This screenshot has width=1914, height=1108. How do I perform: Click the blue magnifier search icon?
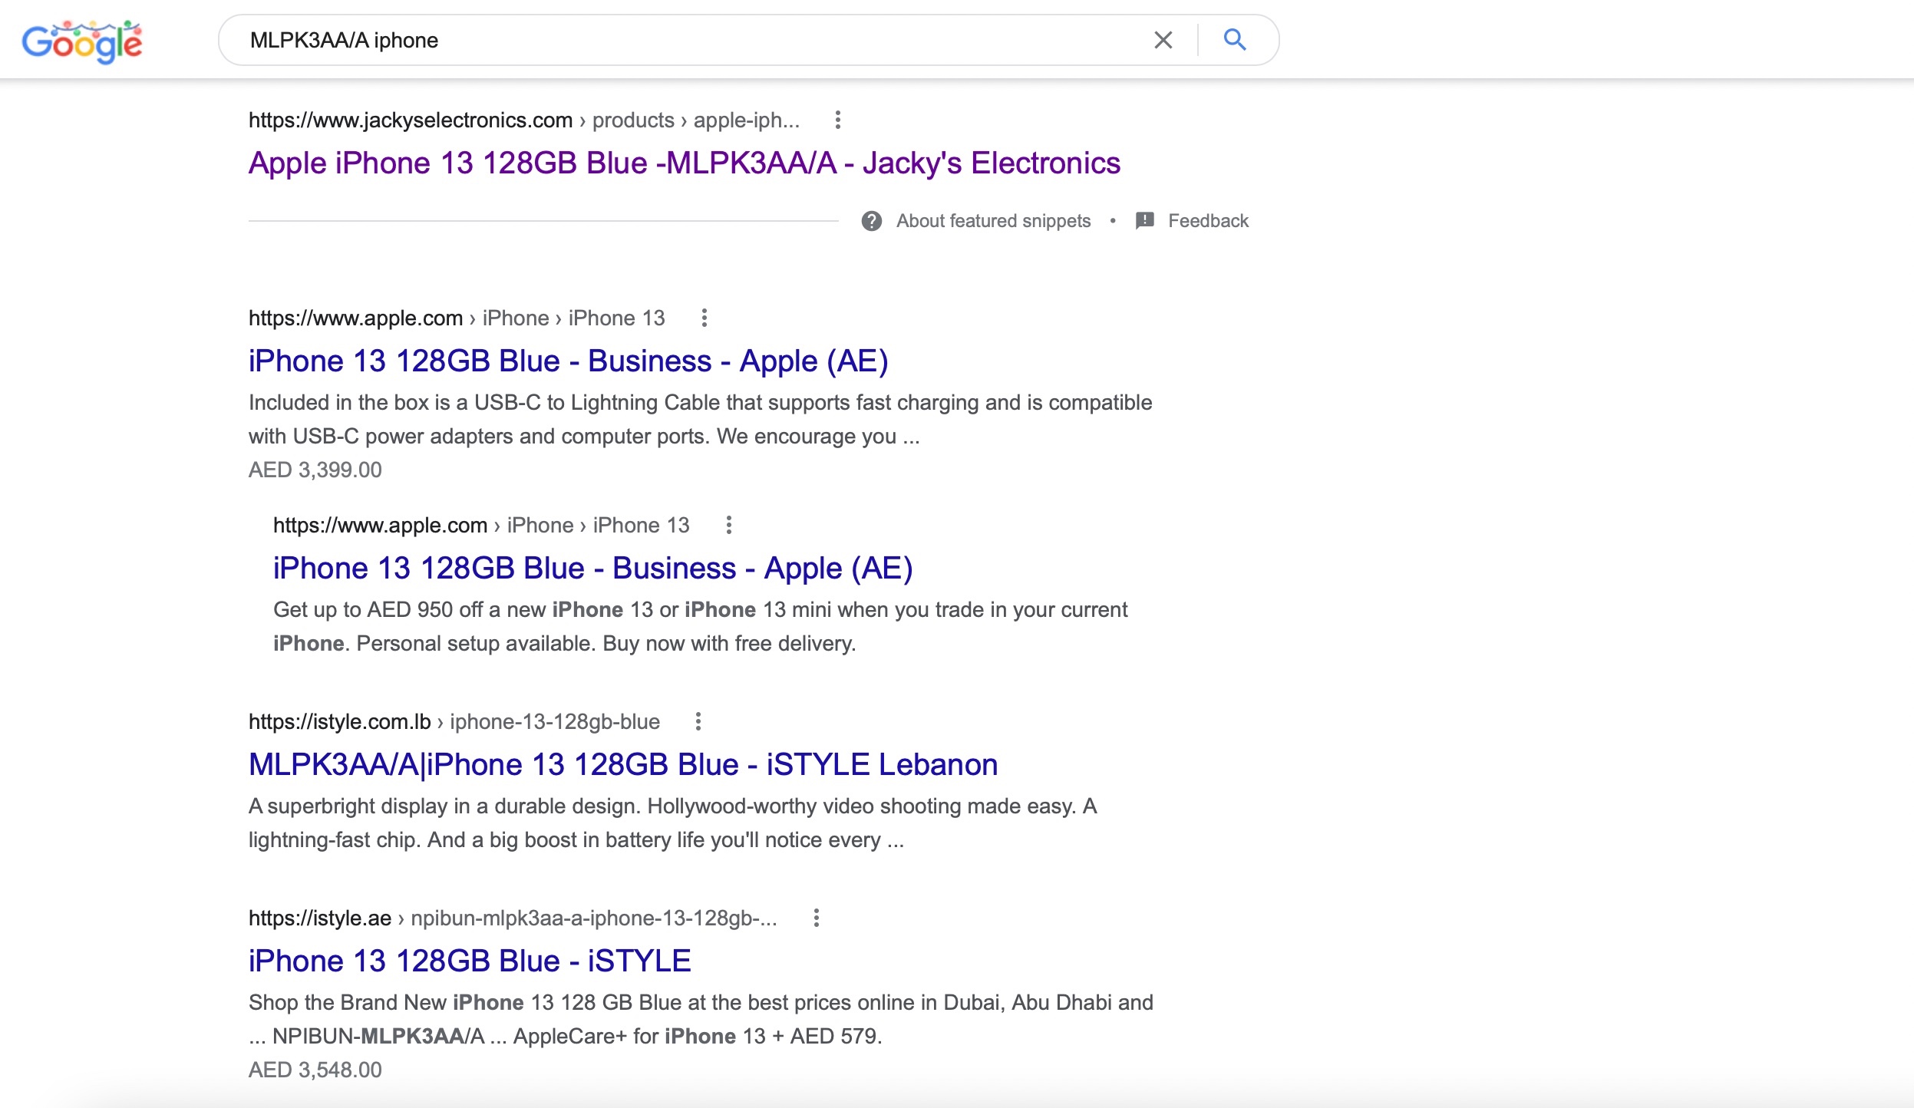click(1234, 40)
